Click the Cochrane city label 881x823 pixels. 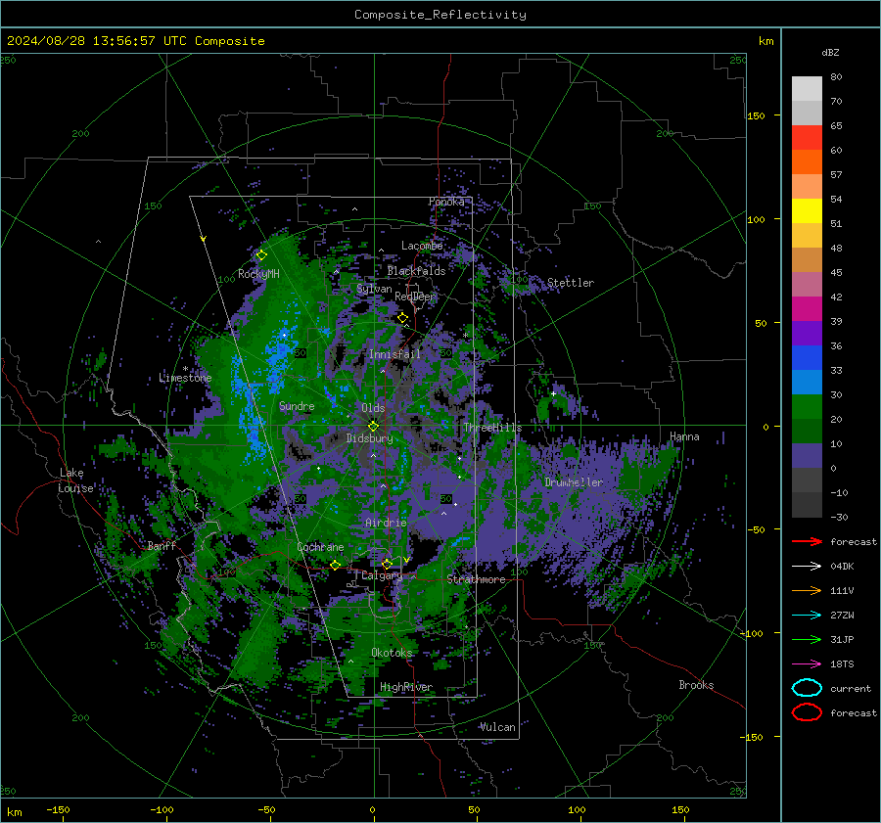[320, 547]
